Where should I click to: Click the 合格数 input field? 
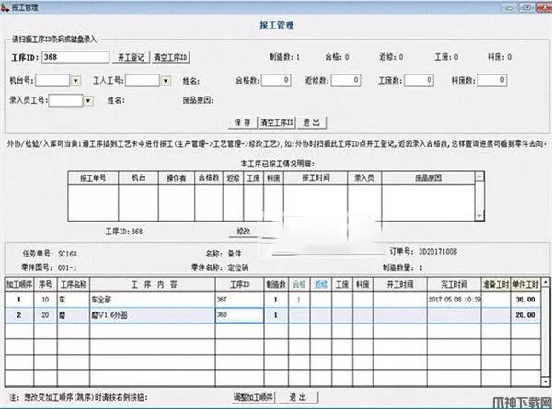pos(274,80)
